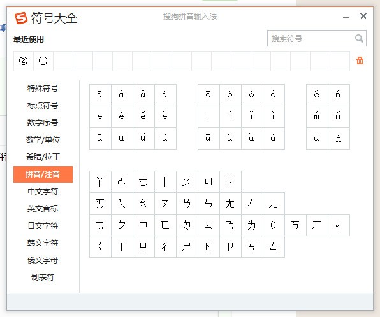Insert zhuyin symbol ㄝ
The image size is (380, 317).
point(230,181)
